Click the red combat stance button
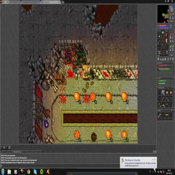The height and width of the screenshot is (175, 175). [x=171, y=34]
